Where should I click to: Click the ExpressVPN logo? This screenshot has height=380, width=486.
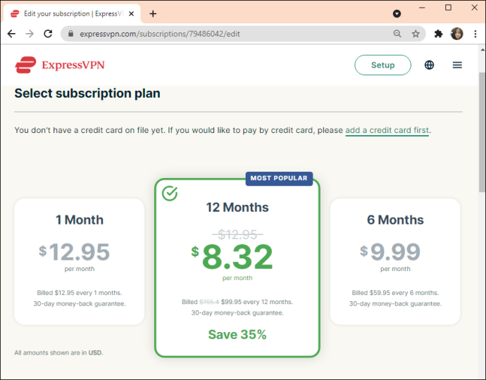(60, 65)
